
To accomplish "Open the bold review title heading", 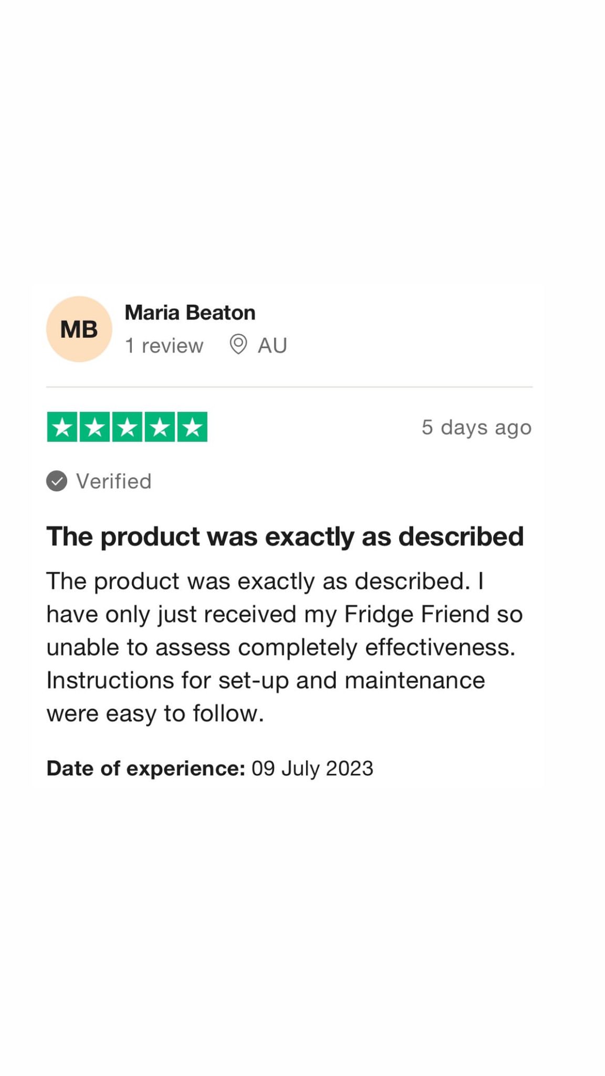I will 285,537.
